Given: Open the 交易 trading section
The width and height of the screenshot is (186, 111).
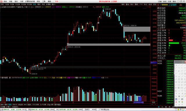Looking at the screenshot, I should pos(169,1).
